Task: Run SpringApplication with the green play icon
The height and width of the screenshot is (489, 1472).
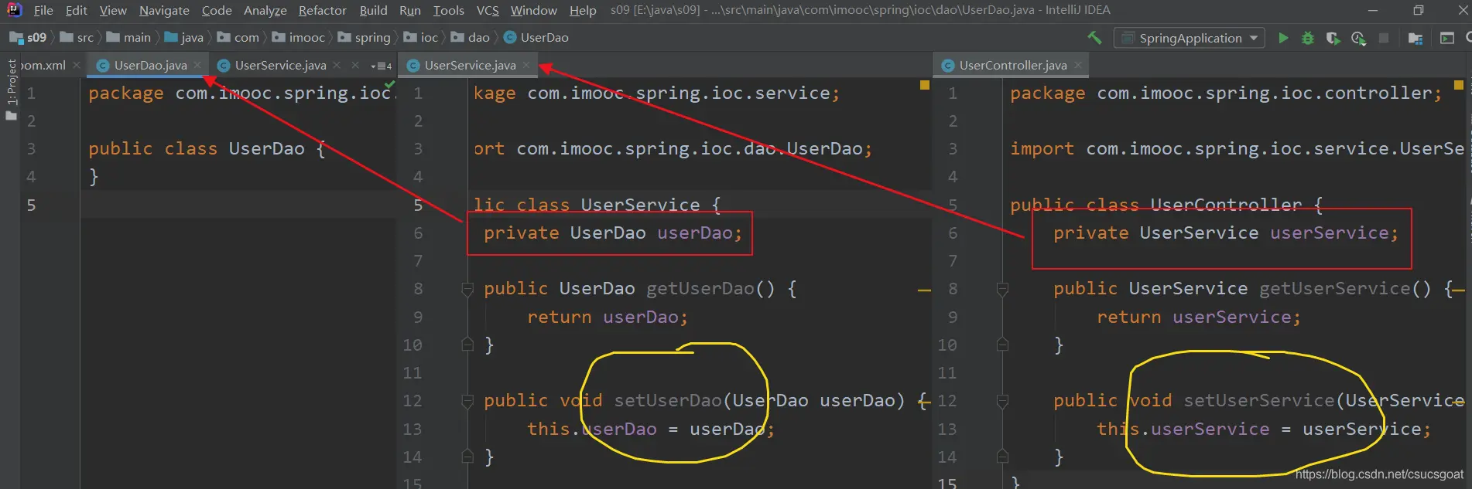Action: 1283,38
